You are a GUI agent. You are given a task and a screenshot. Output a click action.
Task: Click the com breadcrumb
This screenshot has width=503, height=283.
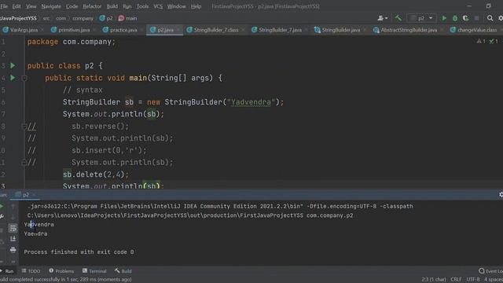pos(61,18)
